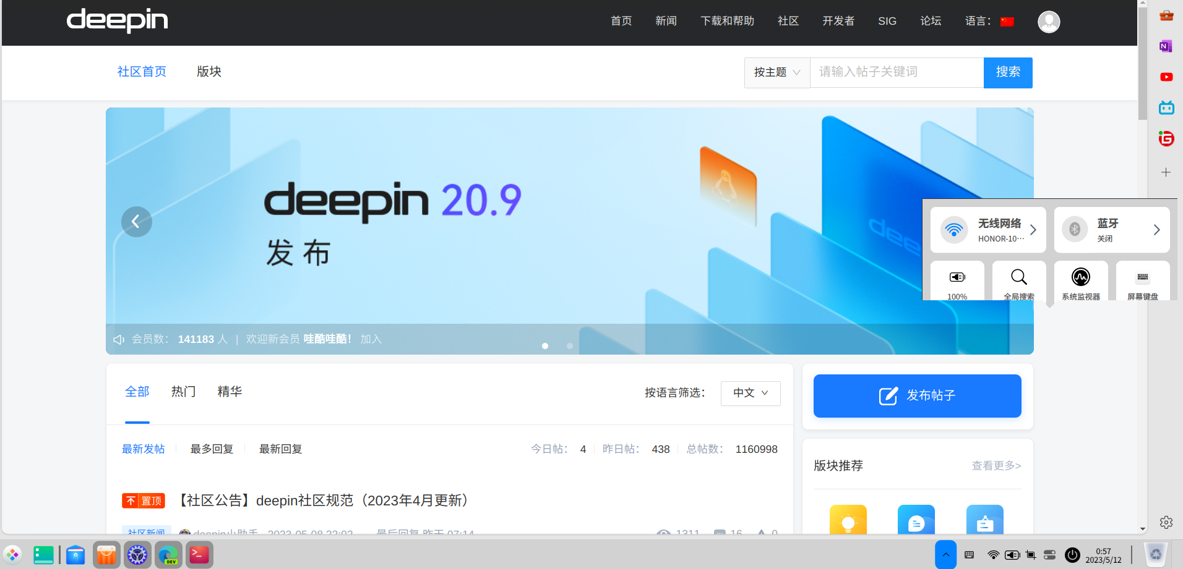This screenshot has height=569, width=1183.
Task: Open 开发者 in the top navigation
Action: pyautogui.click(x=838, y=21)
